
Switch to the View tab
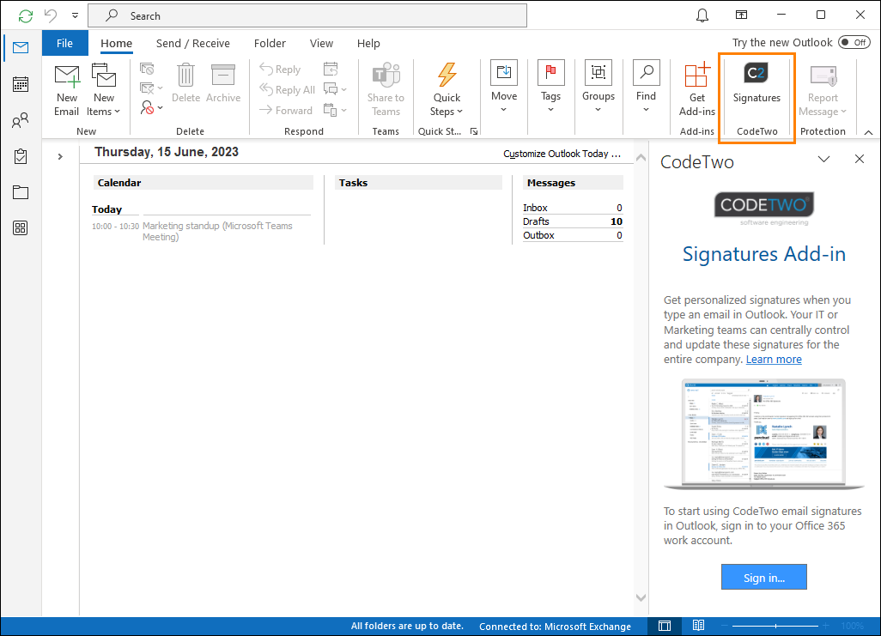tap(321, 43)
